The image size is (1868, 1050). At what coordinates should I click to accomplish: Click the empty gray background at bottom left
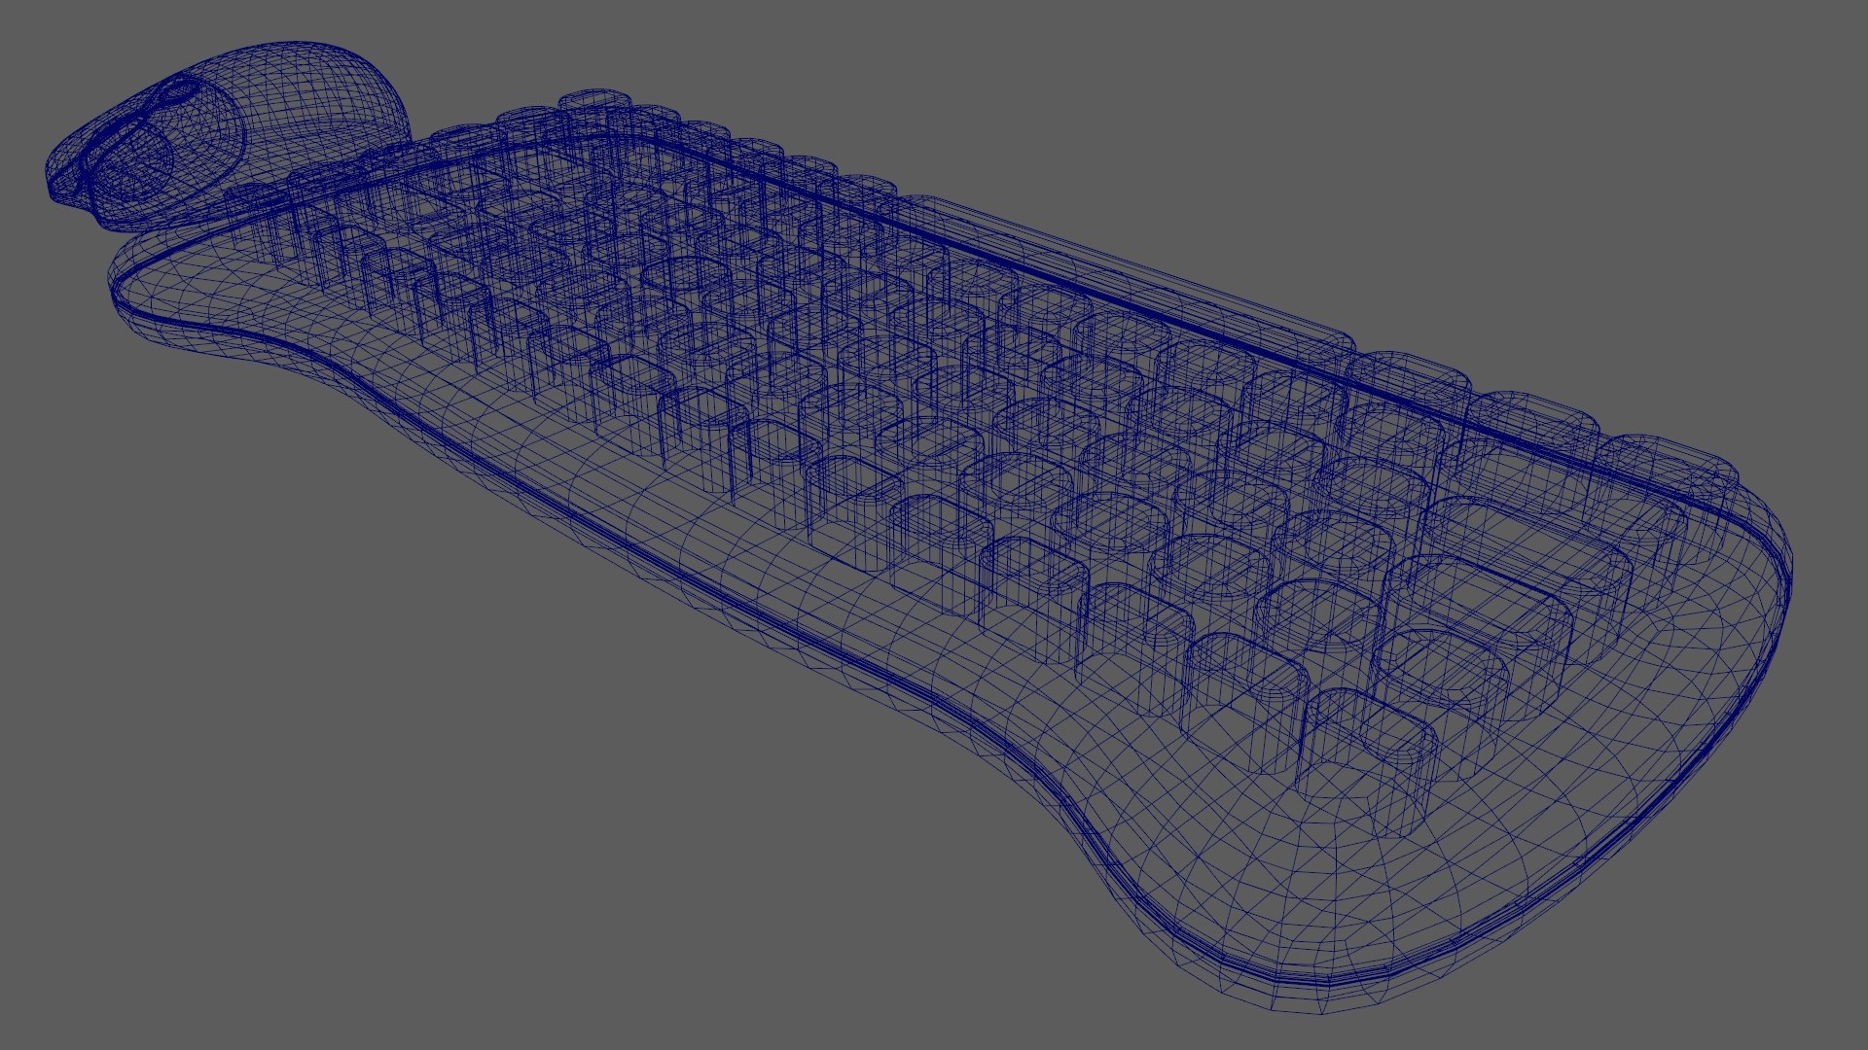coord(243,826)
